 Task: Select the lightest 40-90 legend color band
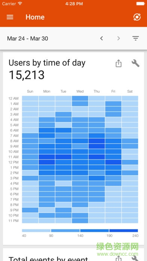point(36,231)
